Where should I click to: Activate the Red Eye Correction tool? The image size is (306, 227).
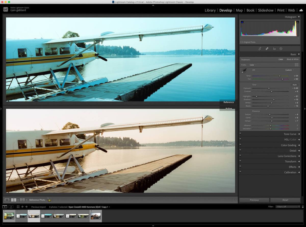coord(274,48)
